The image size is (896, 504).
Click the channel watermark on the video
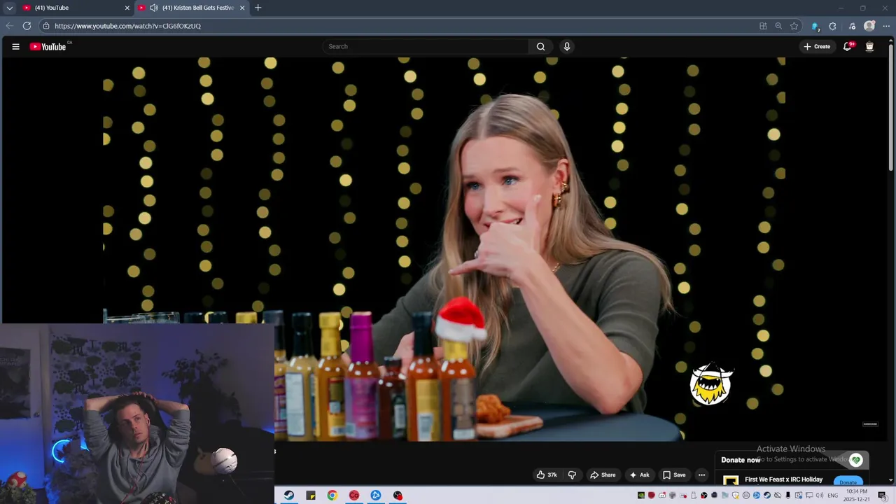point(870,424)
